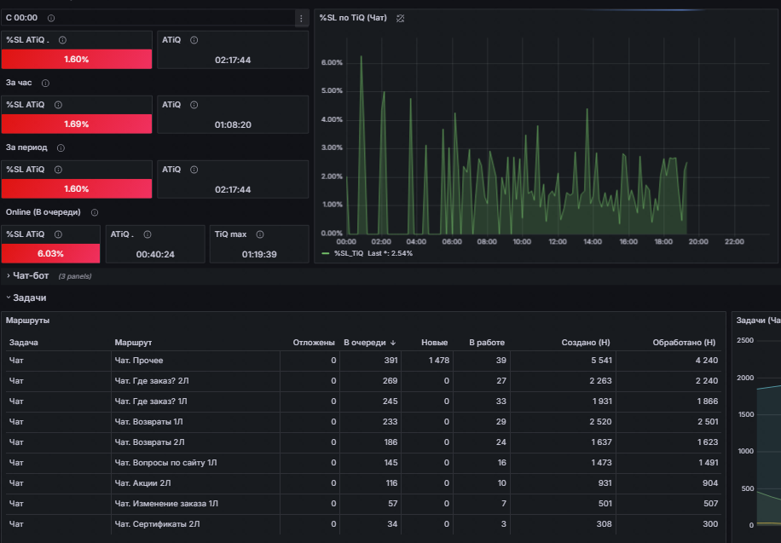
Task: Click the info icon beside 'За час'
Action: 45,84
